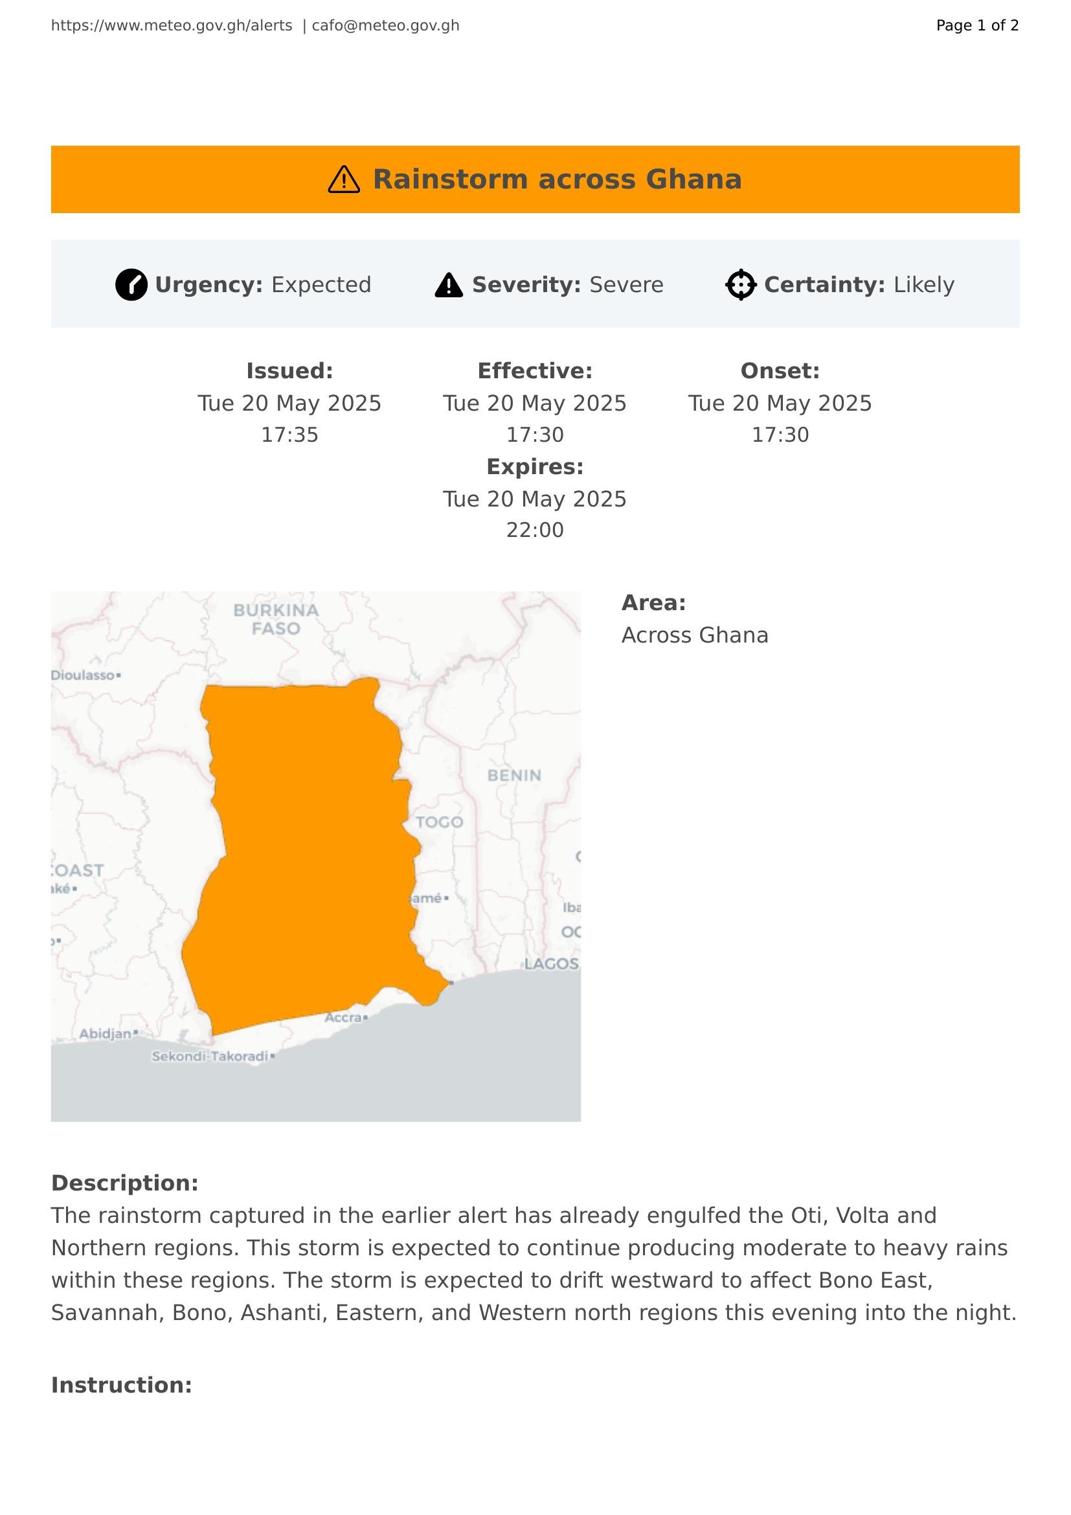The height and width of the screenshot is (1515, 1071).
Task: Click the Urgency clock icon
Action: click(131, 285)
